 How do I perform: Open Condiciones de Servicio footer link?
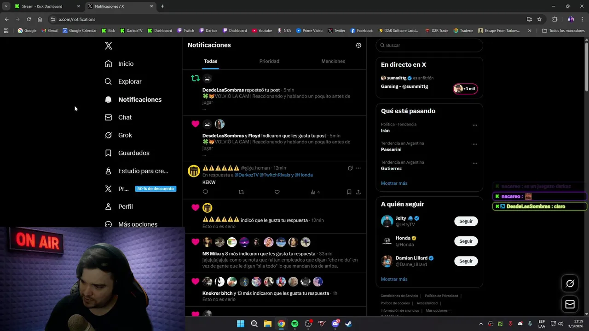click(399, 296)
